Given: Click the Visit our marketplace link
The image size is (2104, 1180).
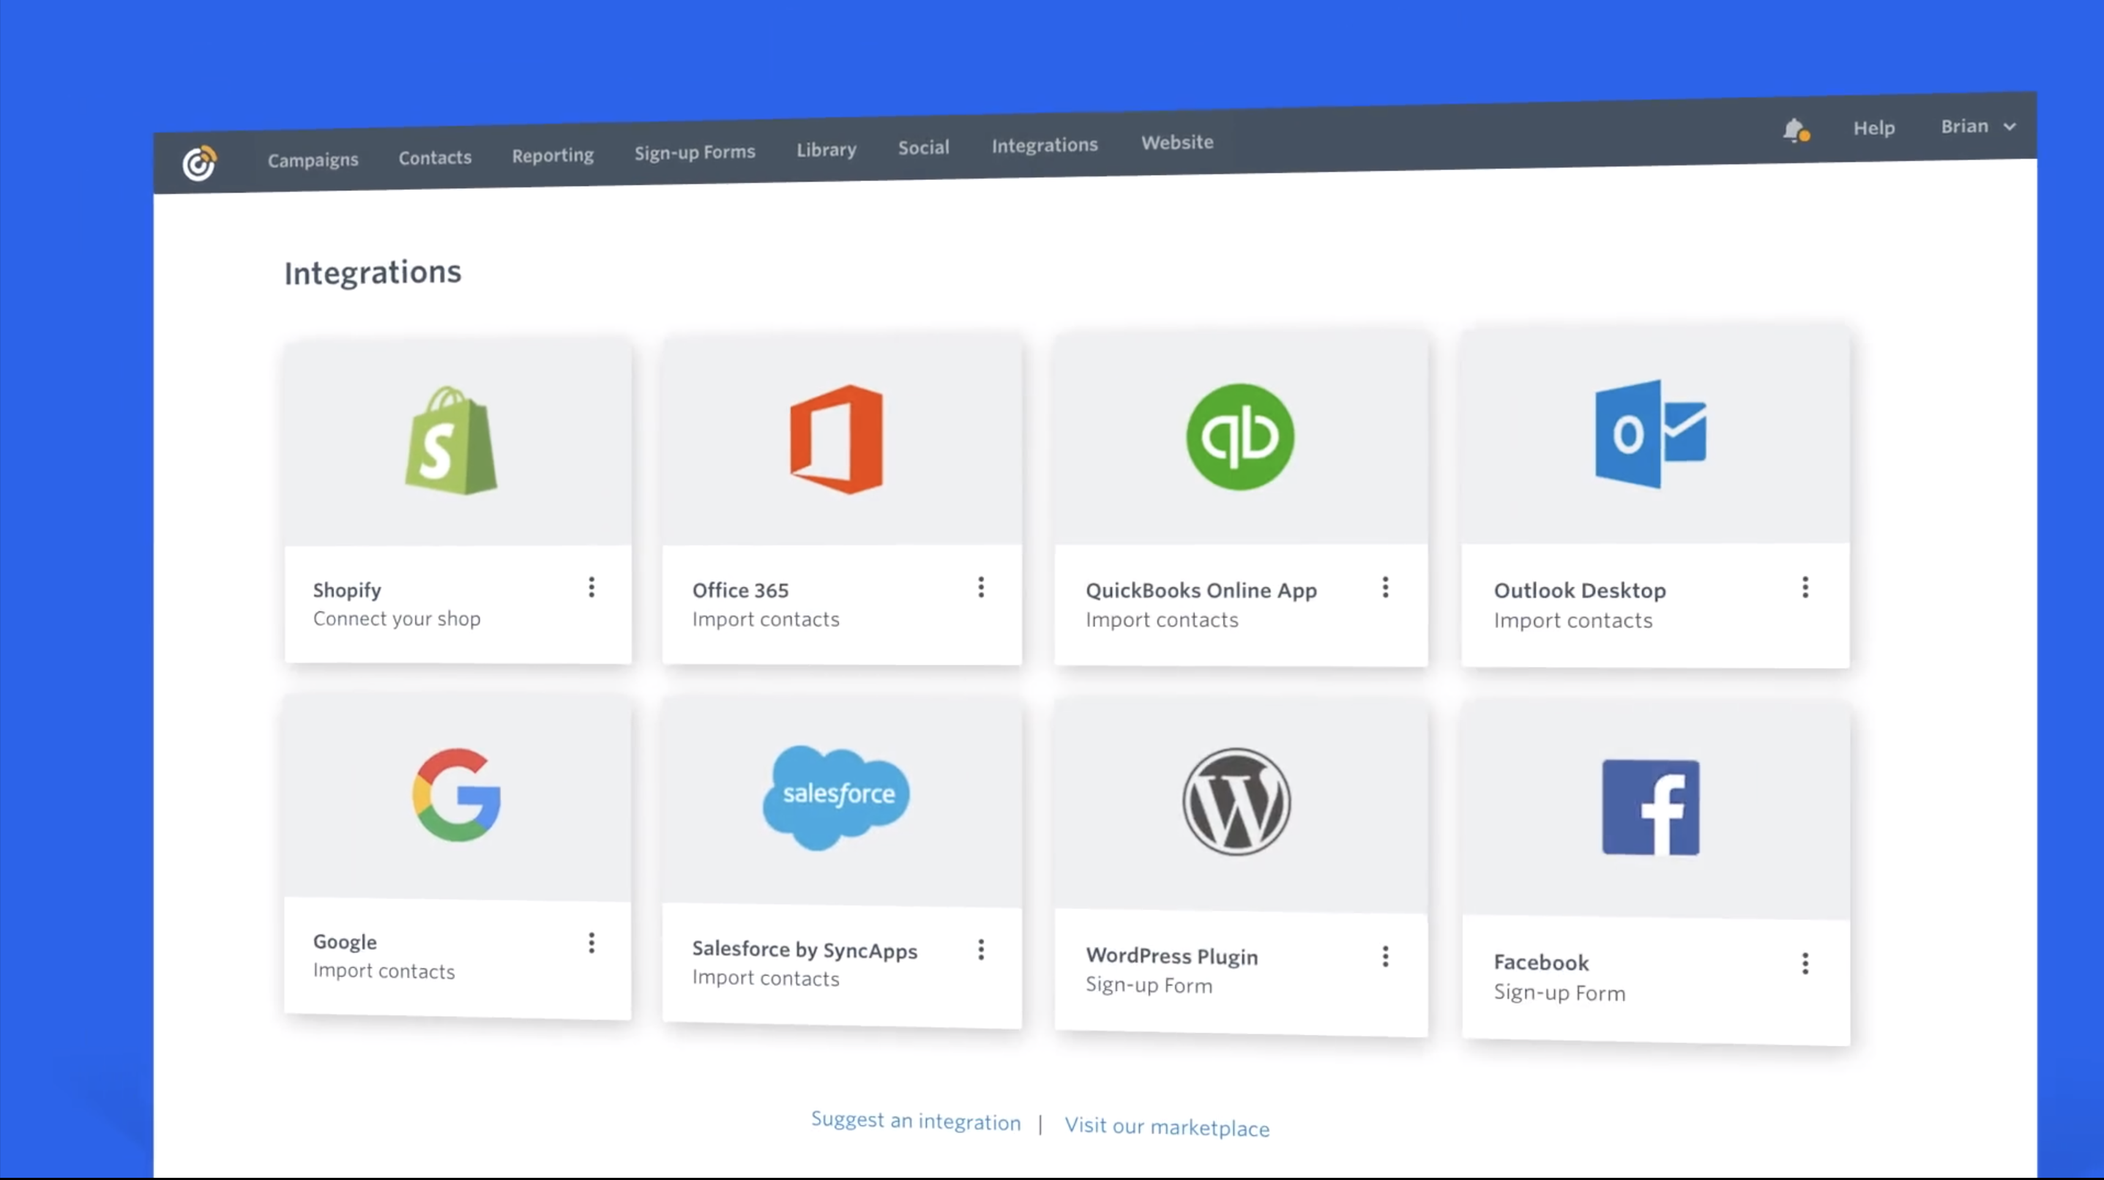Looking at the screenshot, I should [x=1166, y=1127].
